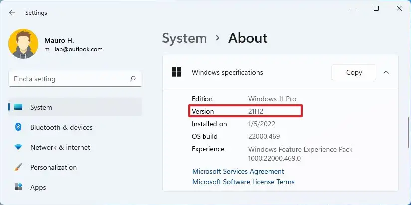The height and width of the screenshot is (205, 411).
Task: Click the Installed on label
Action: point(209,124)
